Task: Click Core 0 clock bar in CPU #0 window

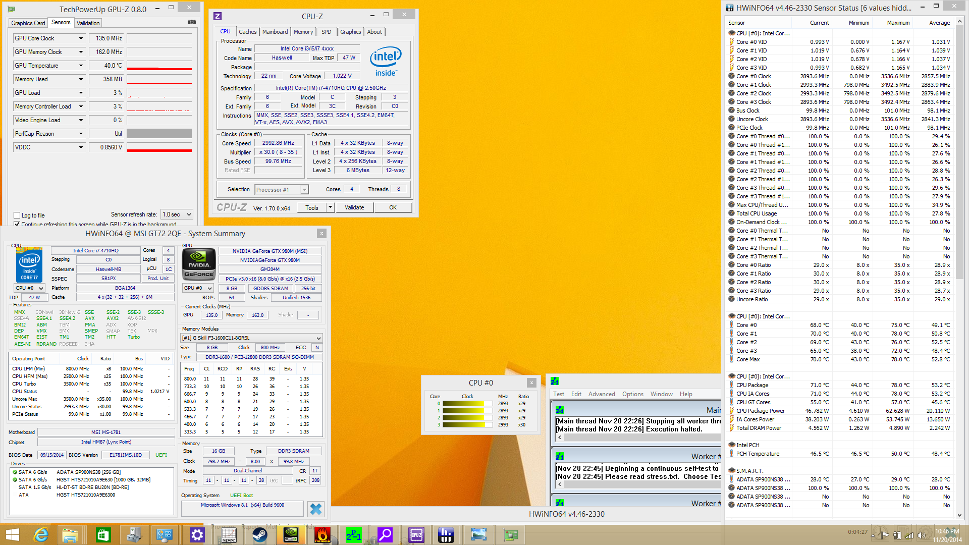Action: coord(467,404)
